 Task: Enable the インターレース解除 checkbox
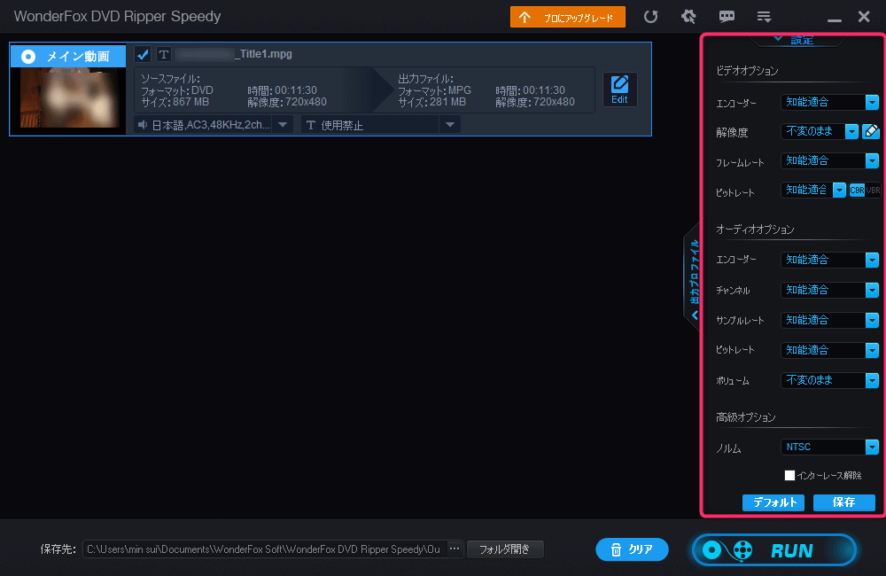click(x=789, y=476)
